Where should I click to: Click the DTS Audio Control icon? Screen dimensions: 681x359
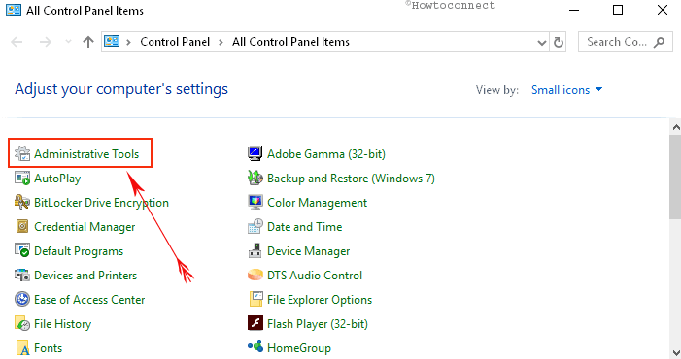coord(255,276)
